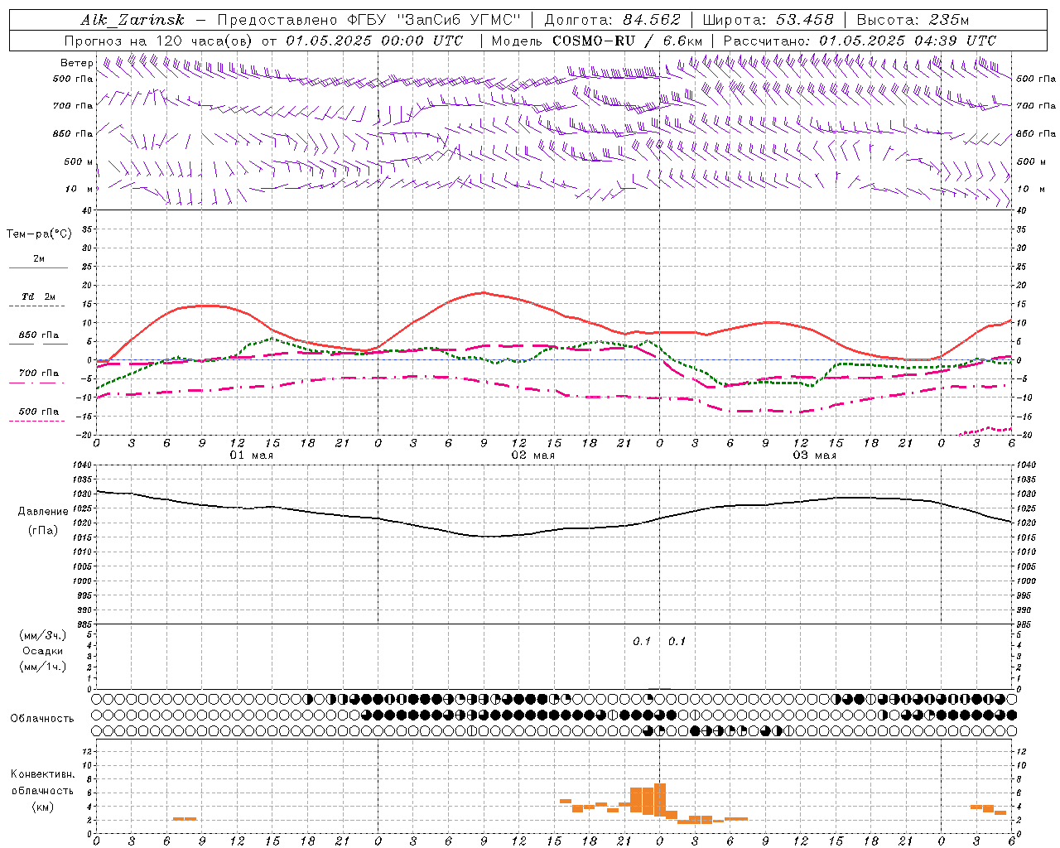1060x848 pixels.
Task: Click the '500 м' wind level label on the left
Action: pos(79,161)
